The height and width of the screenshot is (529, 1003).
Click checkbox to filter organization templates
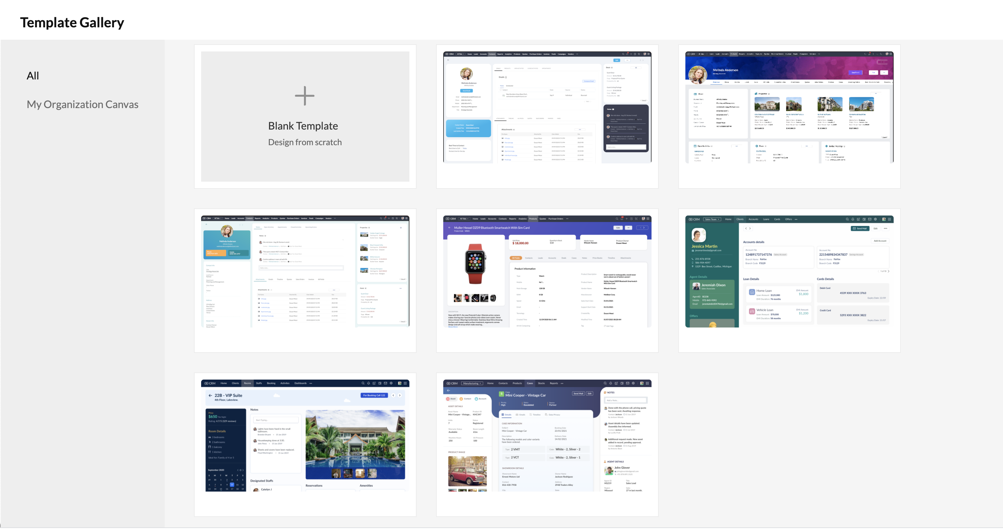[x=83, y=104]
